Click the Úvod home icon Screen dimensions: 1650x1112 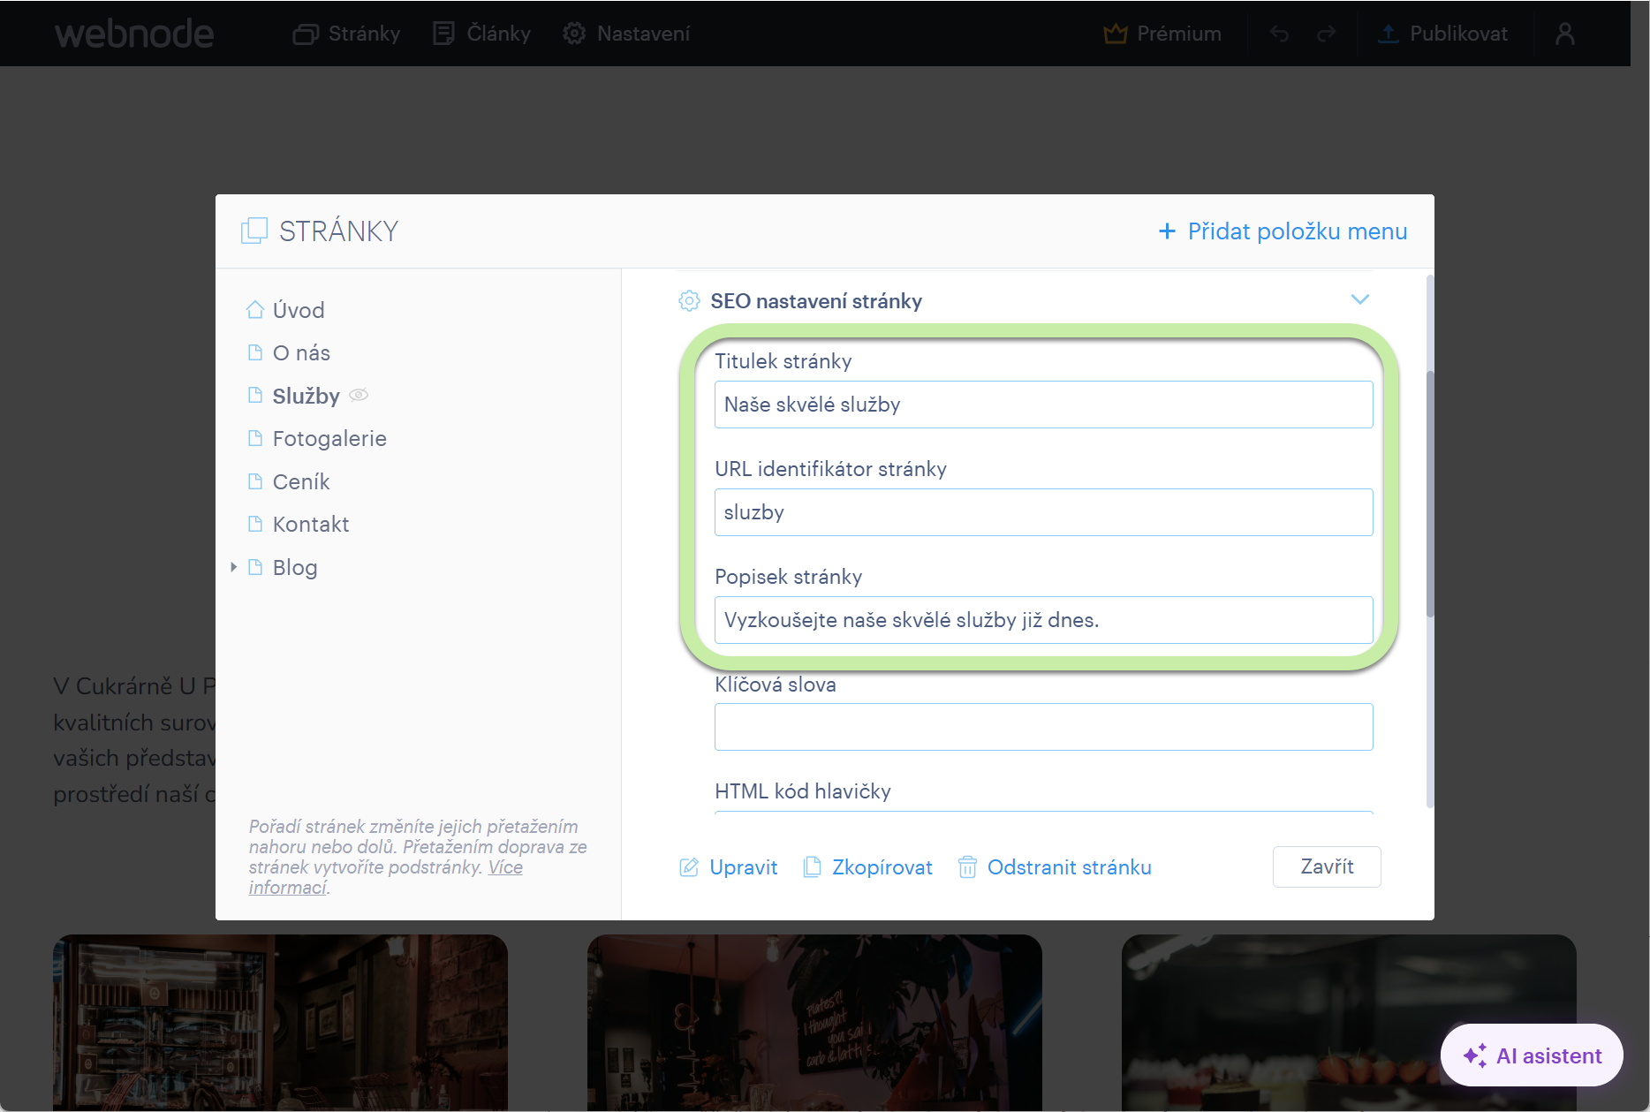point(255,310)
